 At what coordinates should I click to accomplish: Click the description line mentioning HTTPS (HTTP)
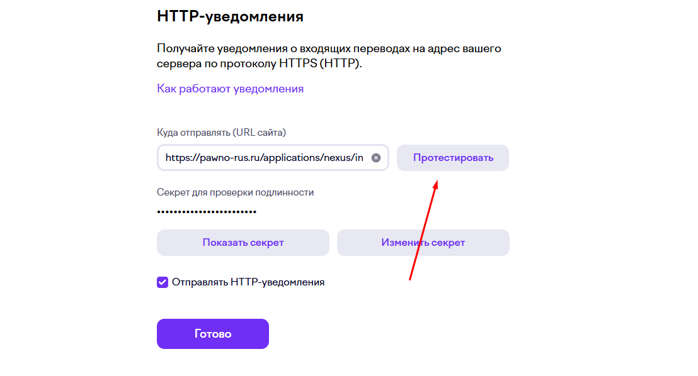tap(260, 64)
